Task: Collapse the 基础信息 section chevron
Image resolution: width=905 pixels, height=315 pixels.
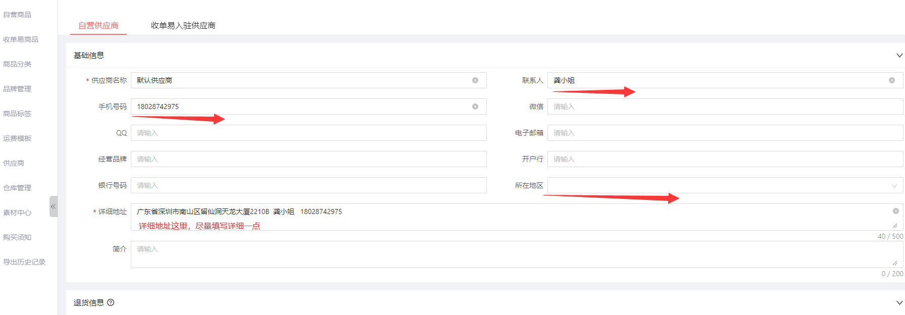Action: pos(899,56)
